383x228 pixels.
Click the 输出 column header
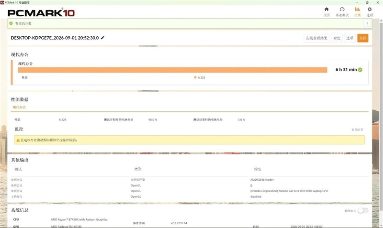pyautogui.click(x=258, y=169)
